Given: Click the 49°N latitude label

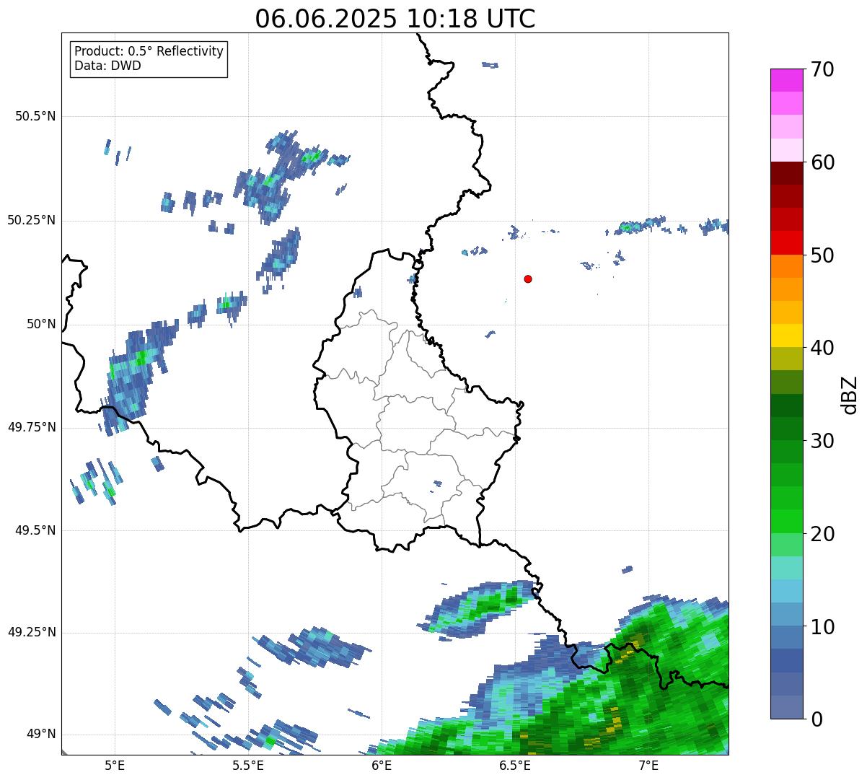Looking at the screenshot, I should [40, 735].
